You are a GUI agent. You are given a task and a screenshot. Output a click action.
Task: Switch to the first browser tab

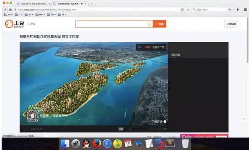(x=34, y=4)
